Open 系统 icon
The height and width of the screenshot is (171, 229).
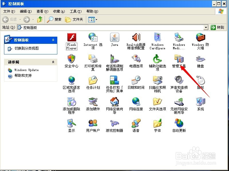200,102
